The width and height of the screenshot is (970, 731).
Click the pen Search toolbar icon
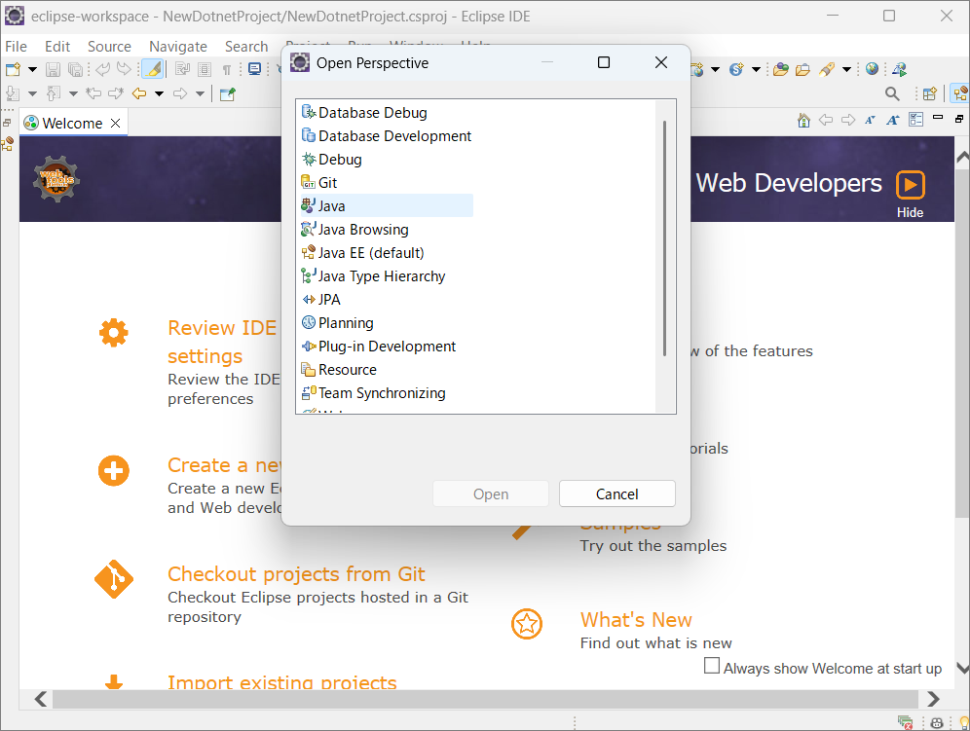827,69
